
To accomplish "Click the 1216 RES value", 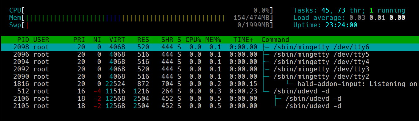I will pos(141,91).
